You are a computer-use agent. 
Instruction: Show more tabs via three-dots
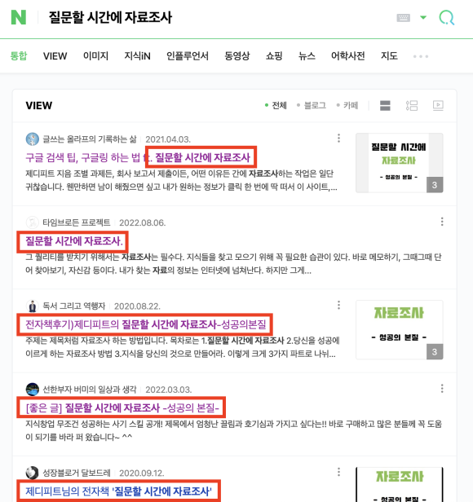pos(421,56)
